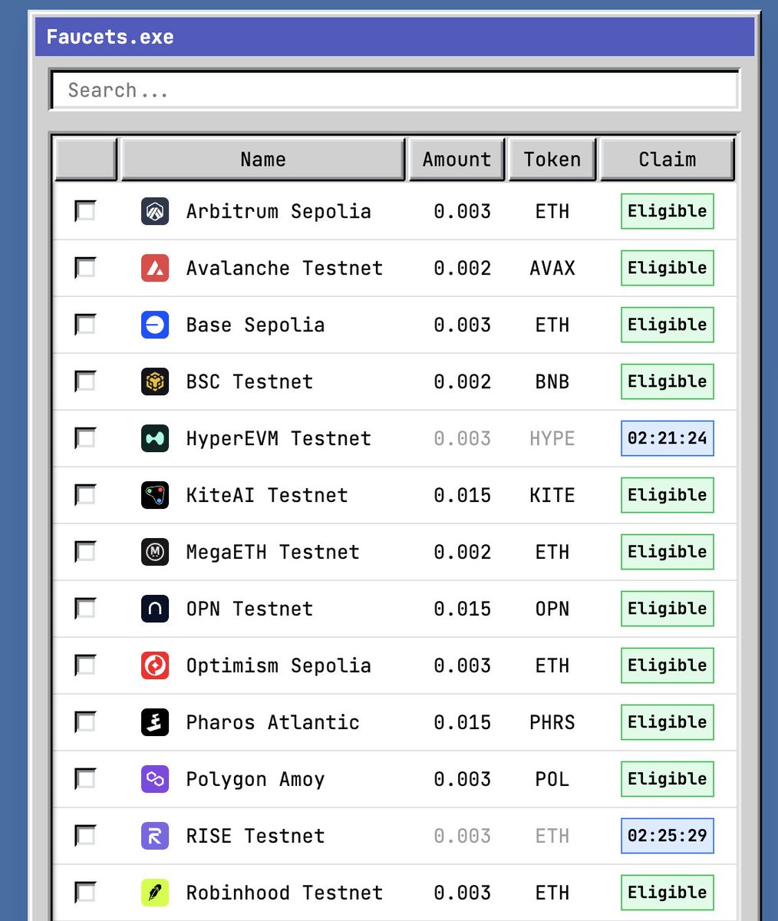
Task: Toggle the HyperEVM Testnet checkbox
Action: click(85, 438)
